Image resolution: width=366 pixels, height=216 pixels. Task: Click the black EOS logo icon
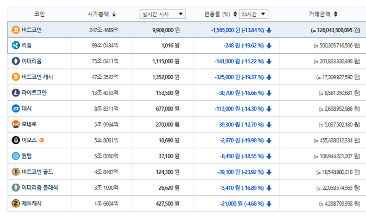pyautogui.click(x=16, y=140)
